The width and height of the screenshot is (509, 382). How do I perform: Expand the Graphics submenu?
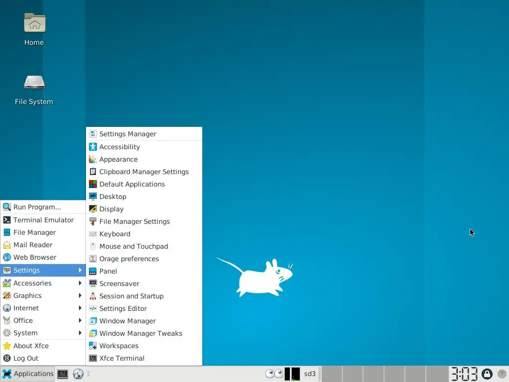click(43, 295)
